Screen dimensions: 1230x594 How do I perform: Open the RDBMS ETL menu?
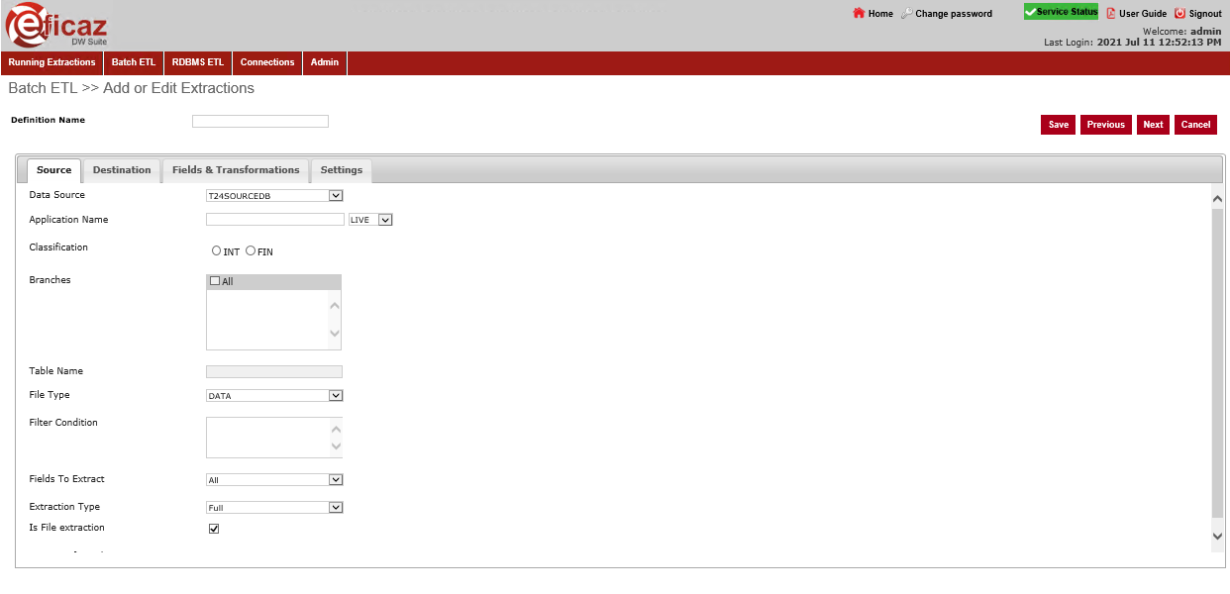(x=197, y=61)
